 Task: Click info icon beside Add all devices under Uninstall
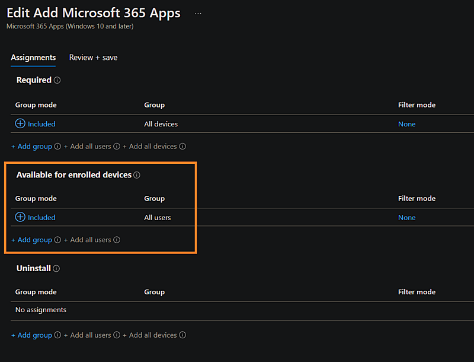(182, 335)
